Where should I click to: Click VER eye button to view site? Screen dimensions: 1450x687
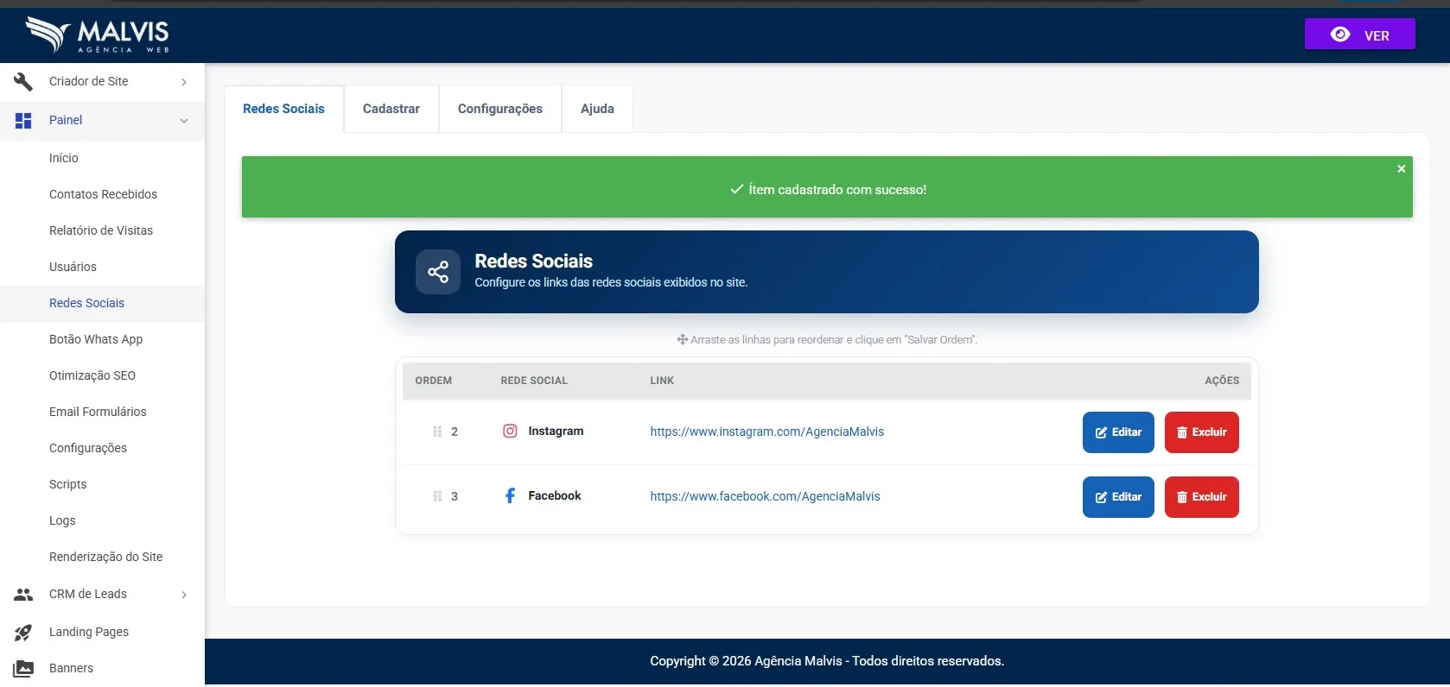[x=1360, y=34]
